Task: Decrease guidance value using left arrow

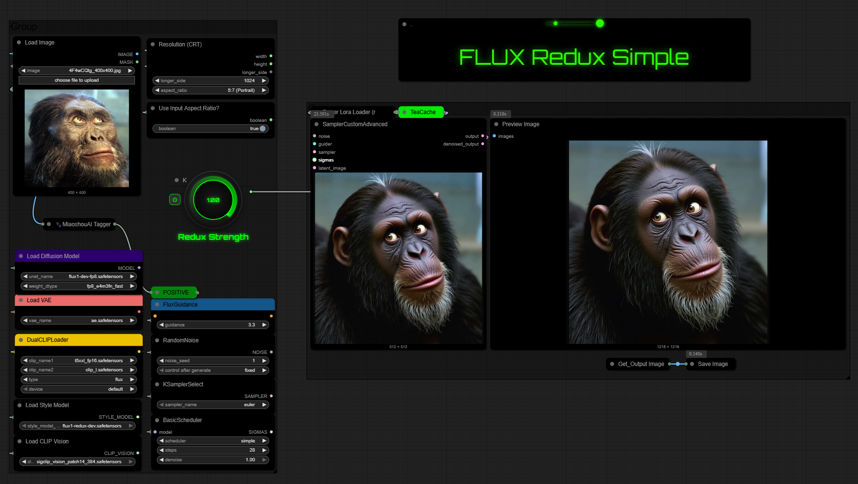Action: [161, 325]
